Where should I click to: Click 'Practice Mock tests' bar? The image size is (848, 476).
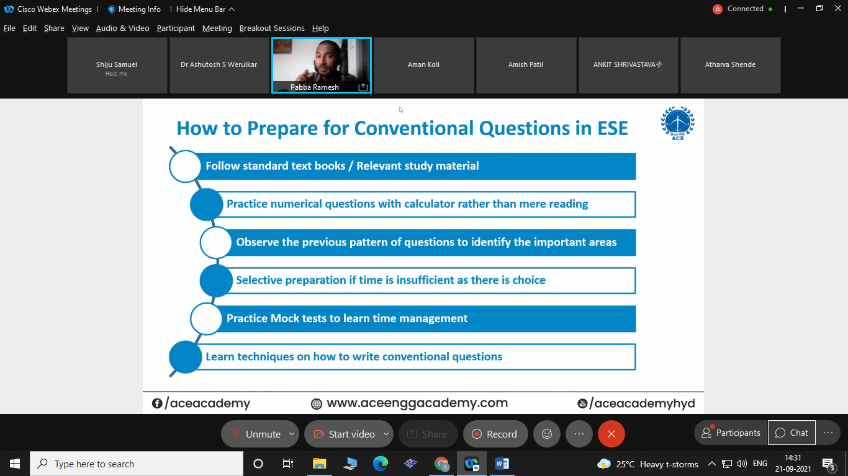click(420, 319)
